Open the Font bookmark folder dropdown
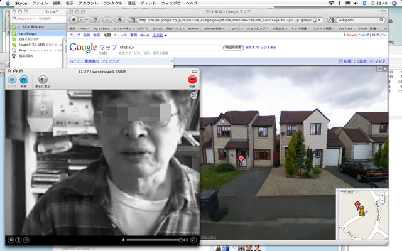 click(84, 29)
